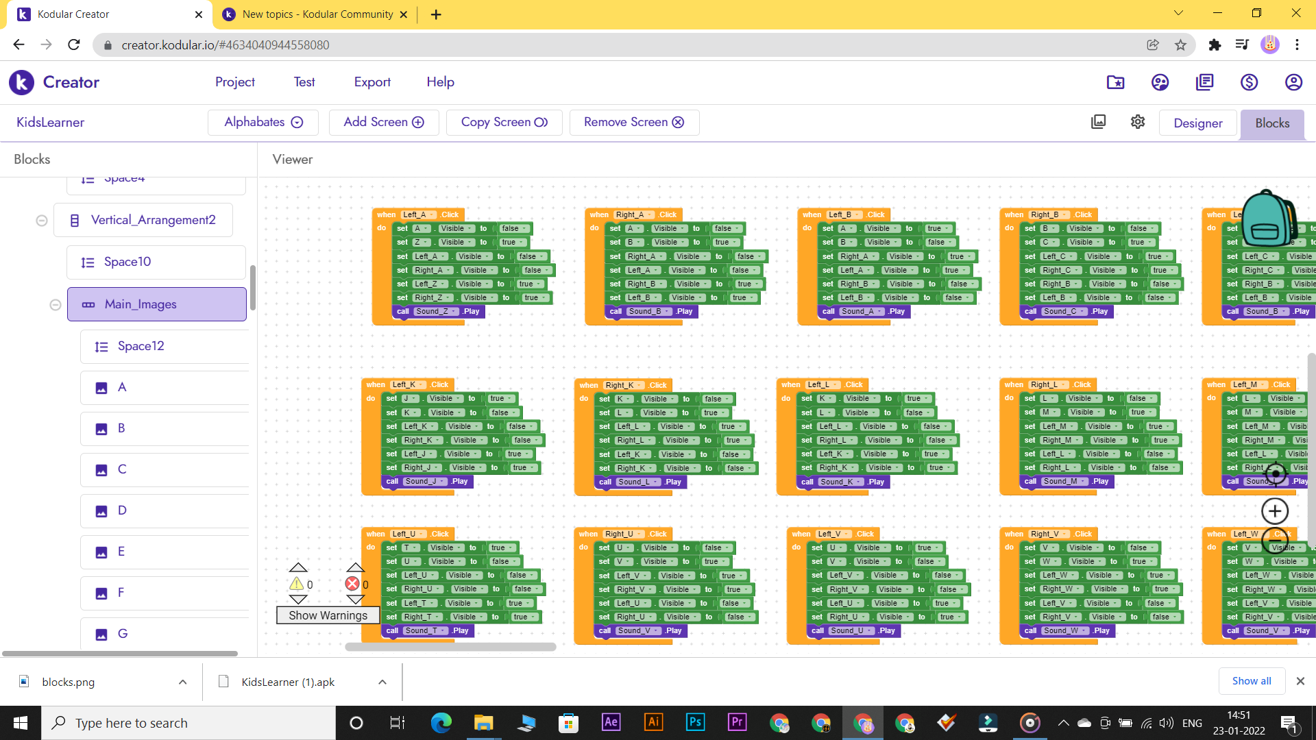The image size is (1316, 740).
Task: Select image component A in the tree
Action: point(122,388)
